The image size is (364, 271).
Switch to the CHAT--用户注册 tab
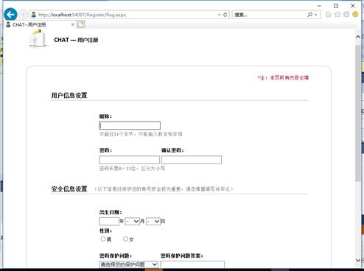pyautogui.click(x=39, y=24)
